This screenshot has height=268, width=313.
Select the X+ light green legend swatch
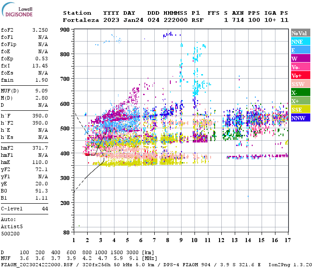300,100
